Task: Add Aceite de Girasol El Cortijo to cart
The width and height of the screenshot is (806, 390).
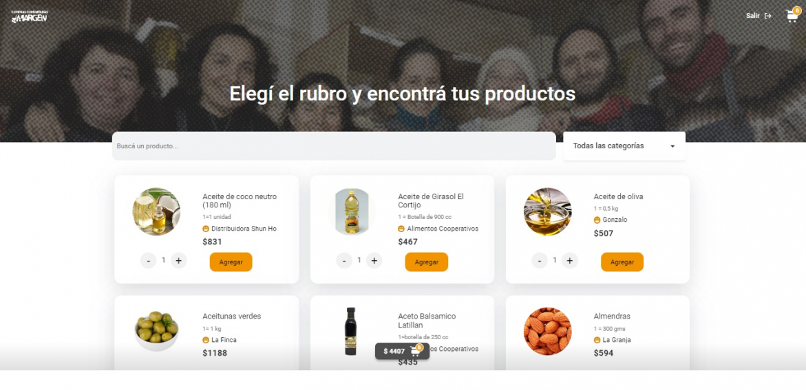Action: (x=427, y=262)
